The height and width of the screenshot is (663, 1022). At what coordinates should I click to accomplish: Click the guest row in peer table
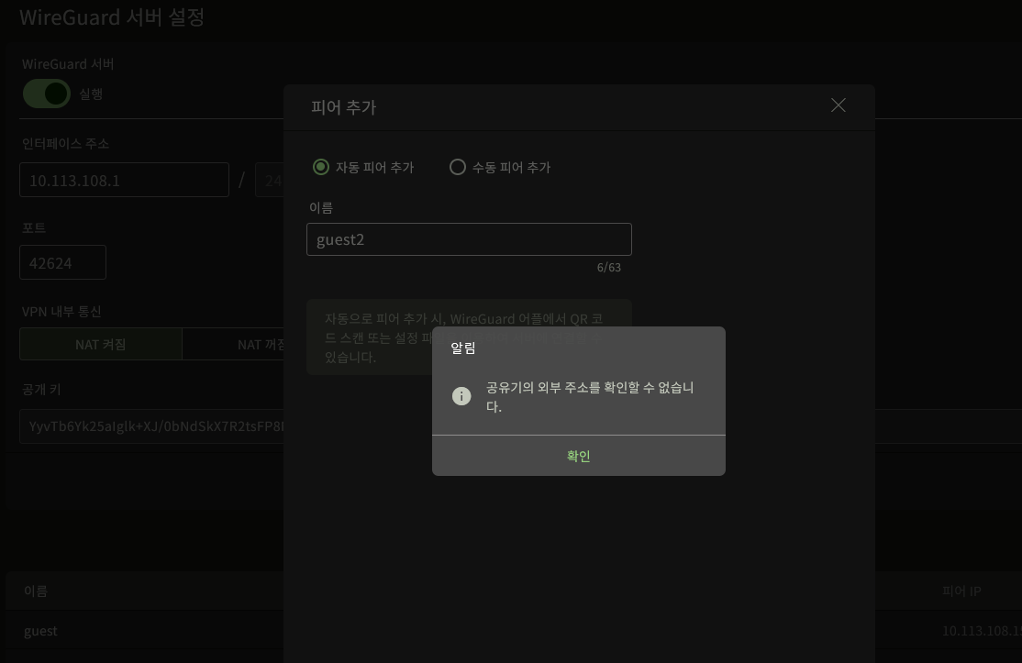(144, 630)
